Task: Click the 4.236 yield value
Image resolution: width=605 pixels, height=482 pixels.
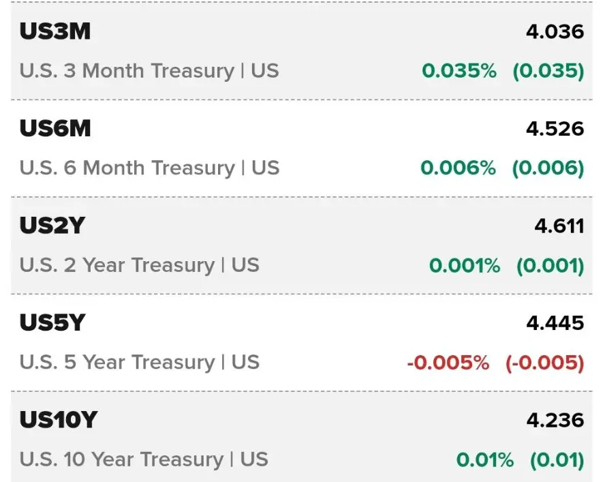Action: coord(555,420)
